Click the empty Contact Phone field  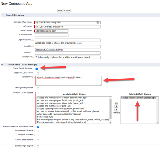(x=52, y=35)
